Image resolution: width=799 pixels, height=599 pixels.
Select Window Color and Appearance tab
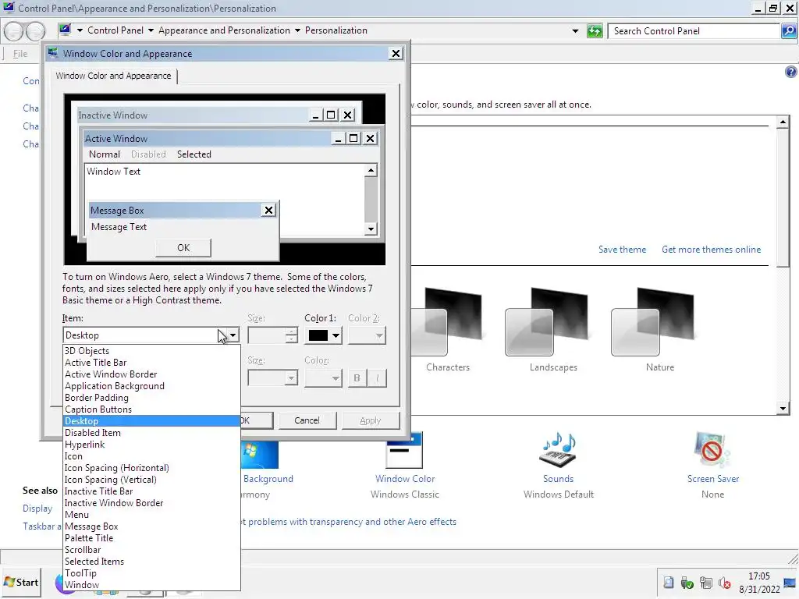coord(114,76)
